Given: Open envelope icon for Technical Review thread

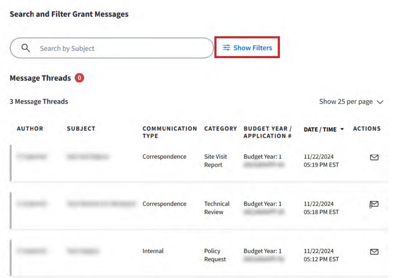Looking at the screenshot, I should click(x=374, y=204).
